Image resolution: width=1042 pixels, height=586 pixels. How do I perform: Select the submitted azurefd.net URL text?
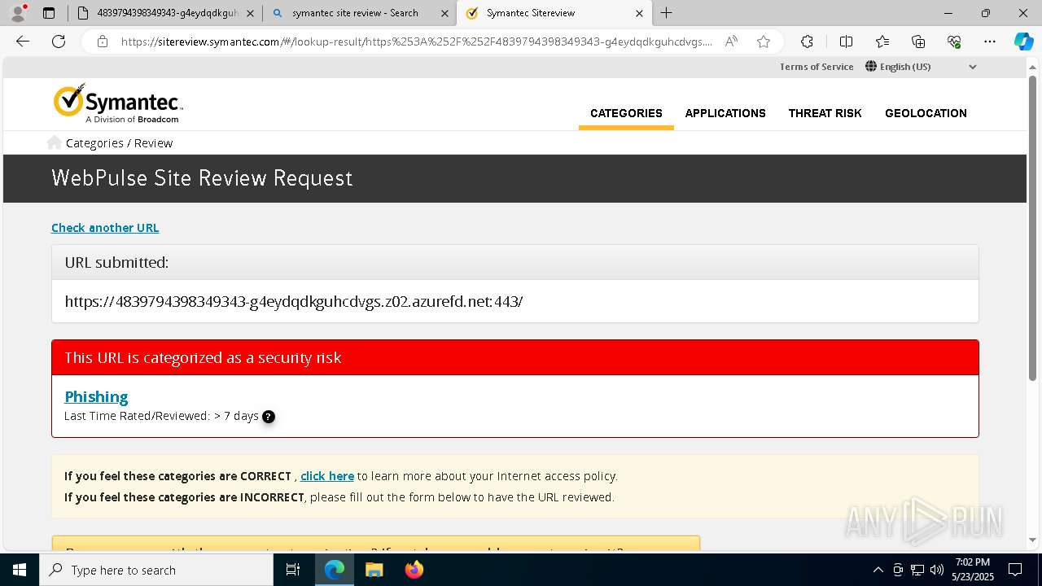click(x=294, y=302)
